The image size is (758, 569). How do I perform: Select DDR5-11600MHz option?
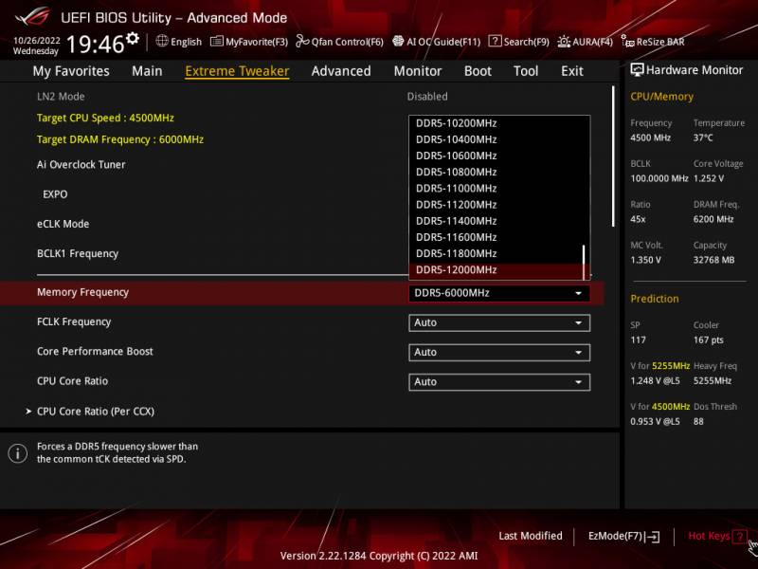(496, 237)
